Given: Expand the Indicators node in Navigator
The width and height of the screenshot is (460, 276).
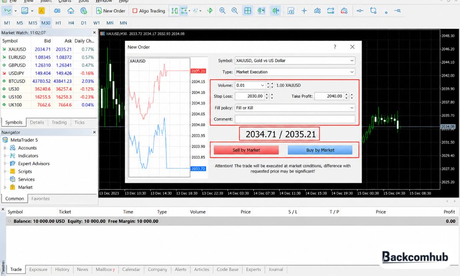Looking at the screenshot, I should [x=5, y=156].
